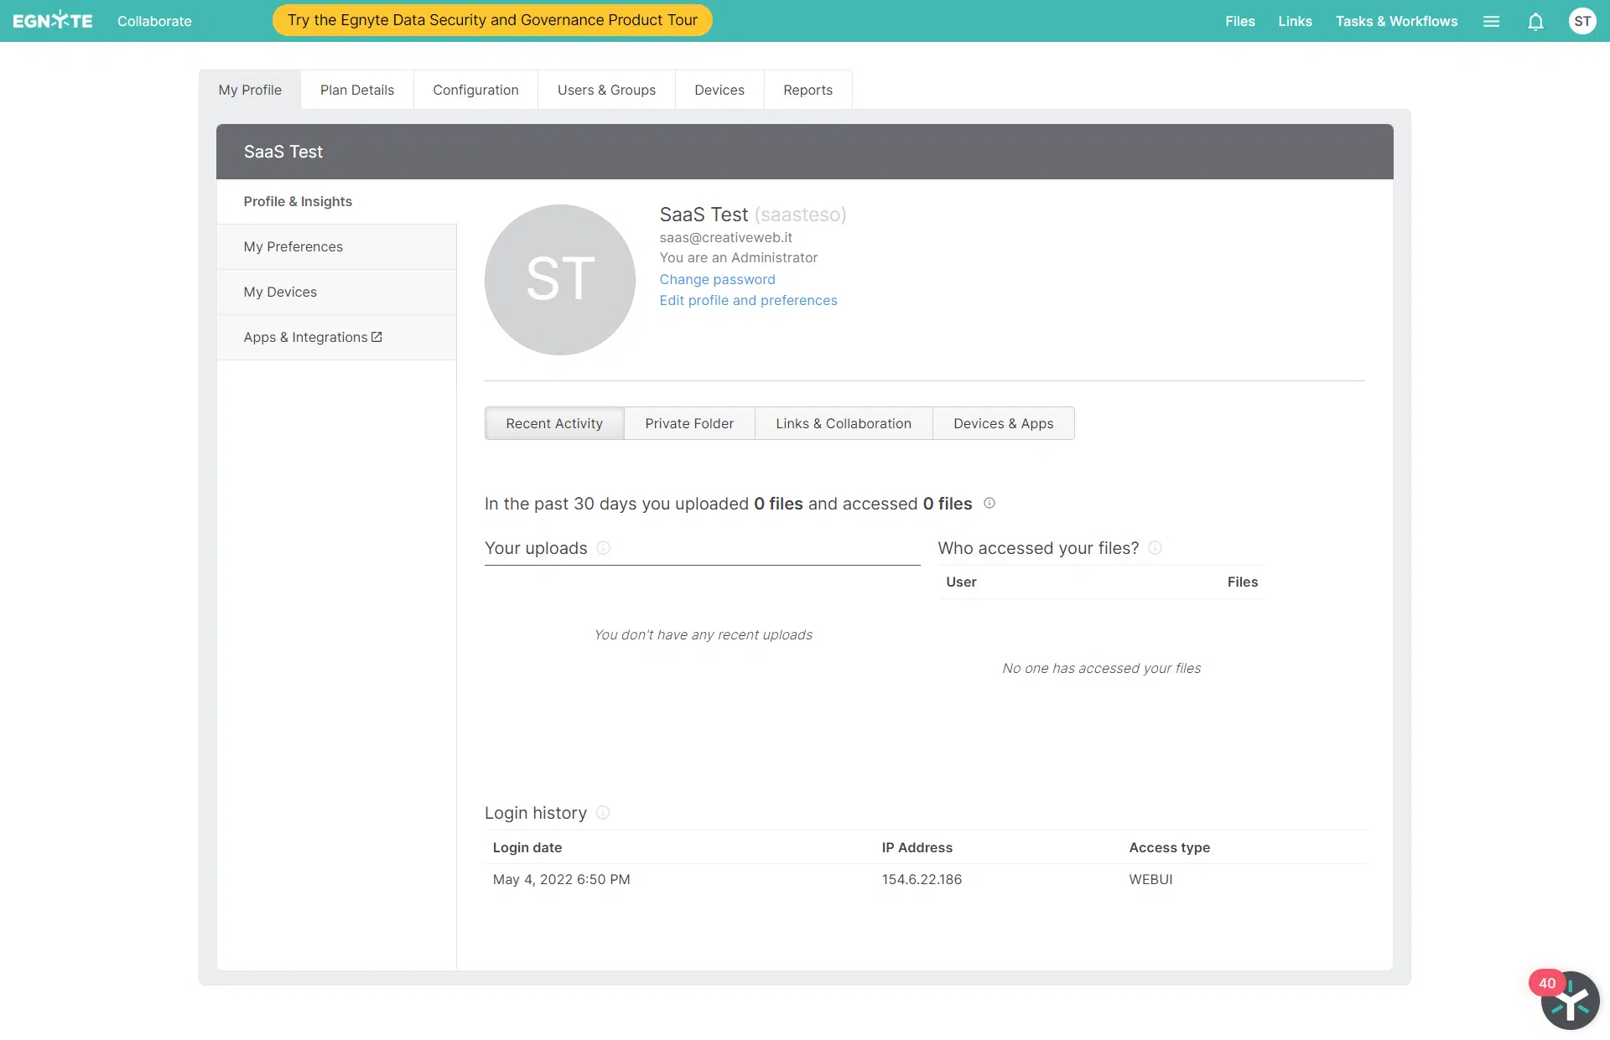Switch to Links & Collaboration tab
Viewport: 1610px width, 1040px height.
[x=844, y=423]
